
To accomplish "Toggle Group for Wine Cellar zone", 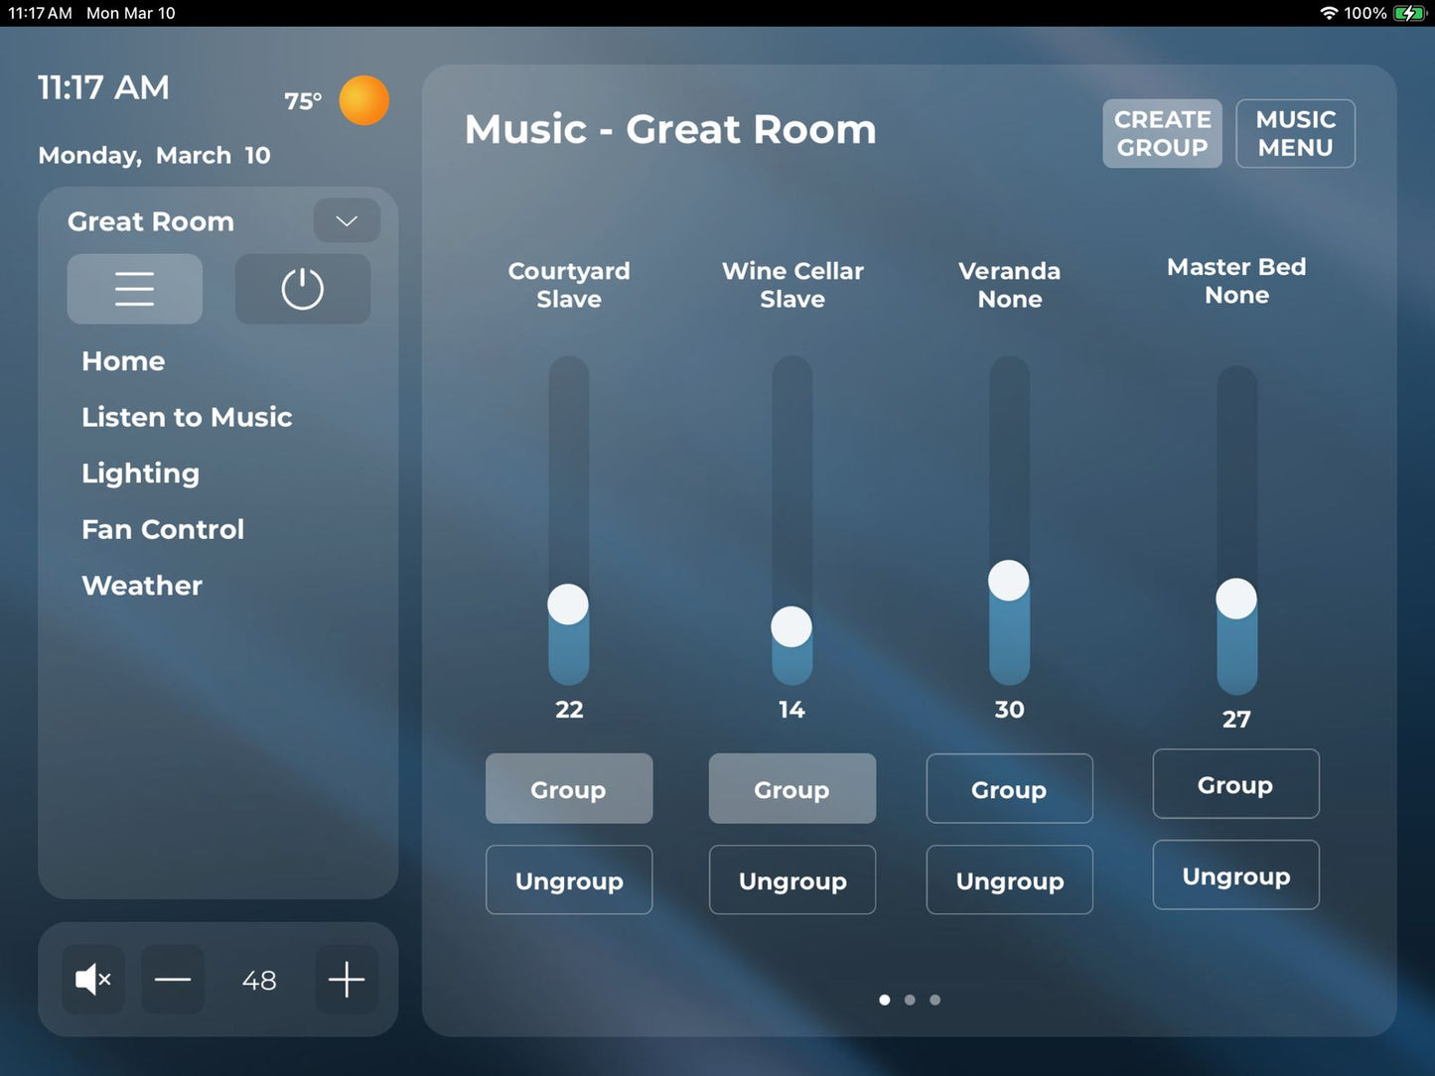I will (x=791, y=789).
